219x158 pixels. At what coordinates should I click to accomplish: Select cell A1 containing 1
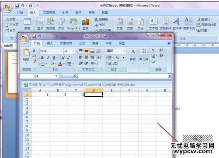(x=40, y=95)
